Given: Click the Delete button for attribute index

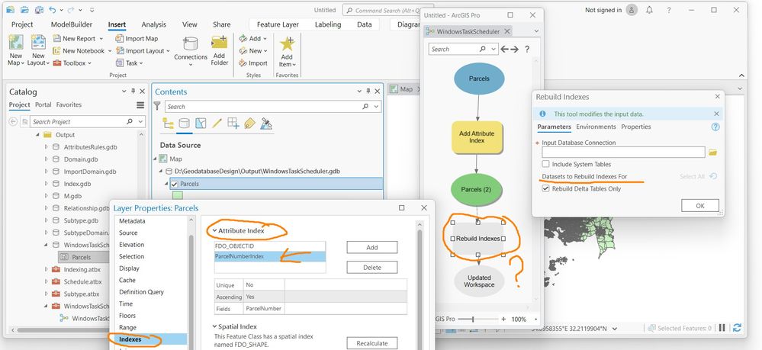Looking at the screenshot, I should coord(371,268).
